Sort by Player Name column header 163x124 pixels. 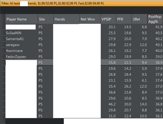(x=21, y=19)
